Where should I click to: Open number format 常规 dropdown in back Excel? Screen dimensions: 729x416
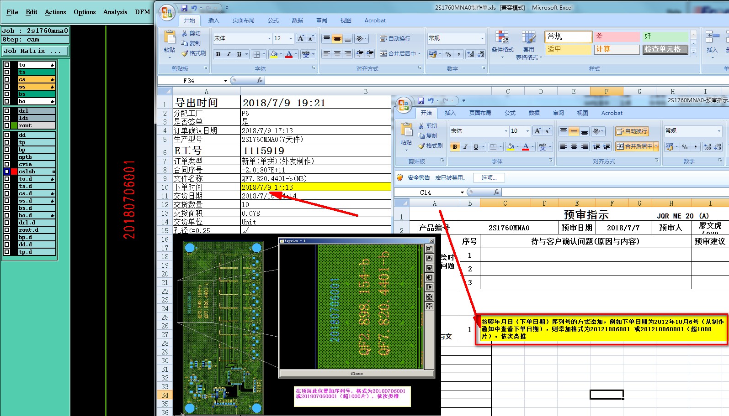482,38
